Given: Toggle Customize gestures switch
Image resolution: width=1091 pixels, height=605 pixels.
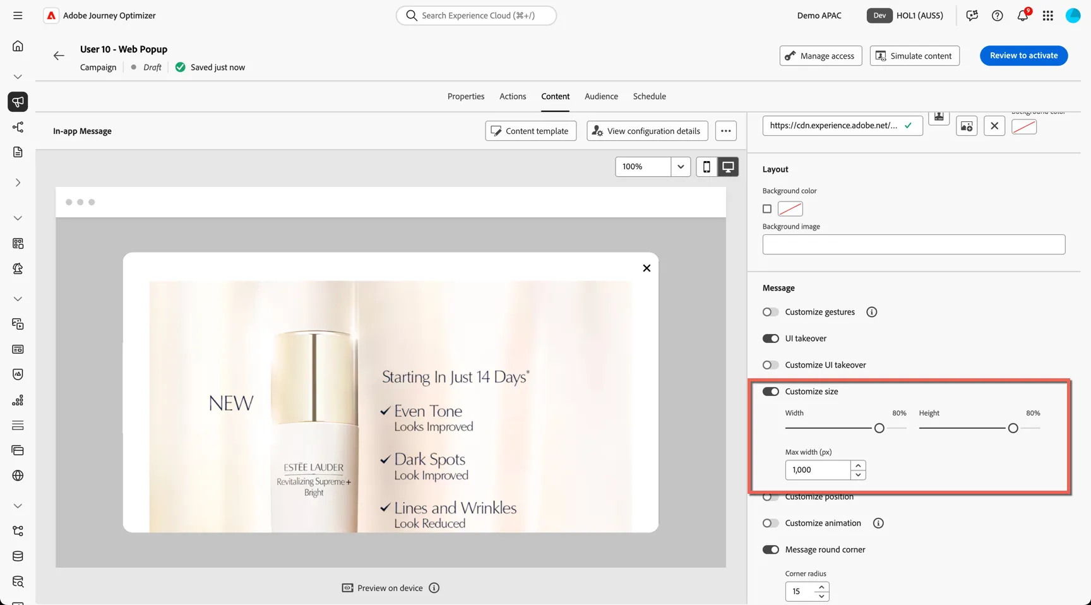Looking at the screenshot, I should (x=771, y=312).
